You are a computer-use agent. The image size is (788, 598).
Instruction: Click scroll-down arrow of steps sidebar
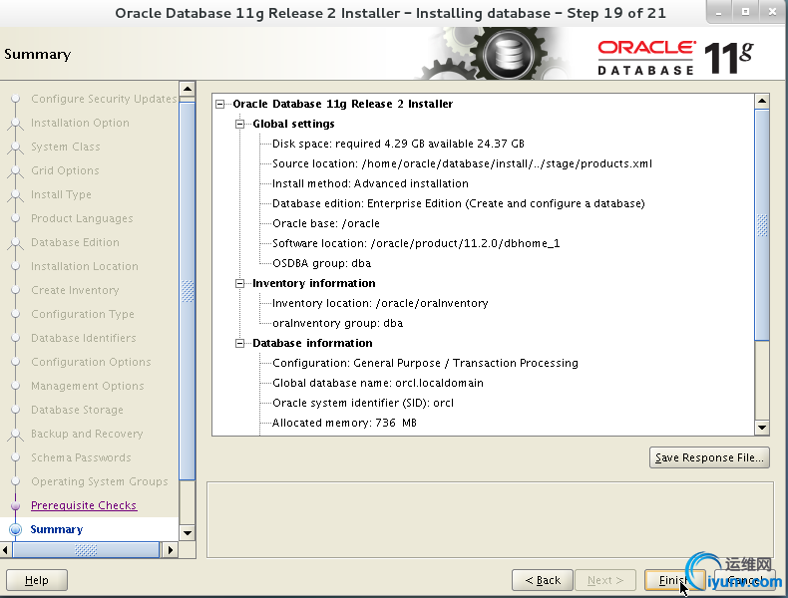point(187,533)
